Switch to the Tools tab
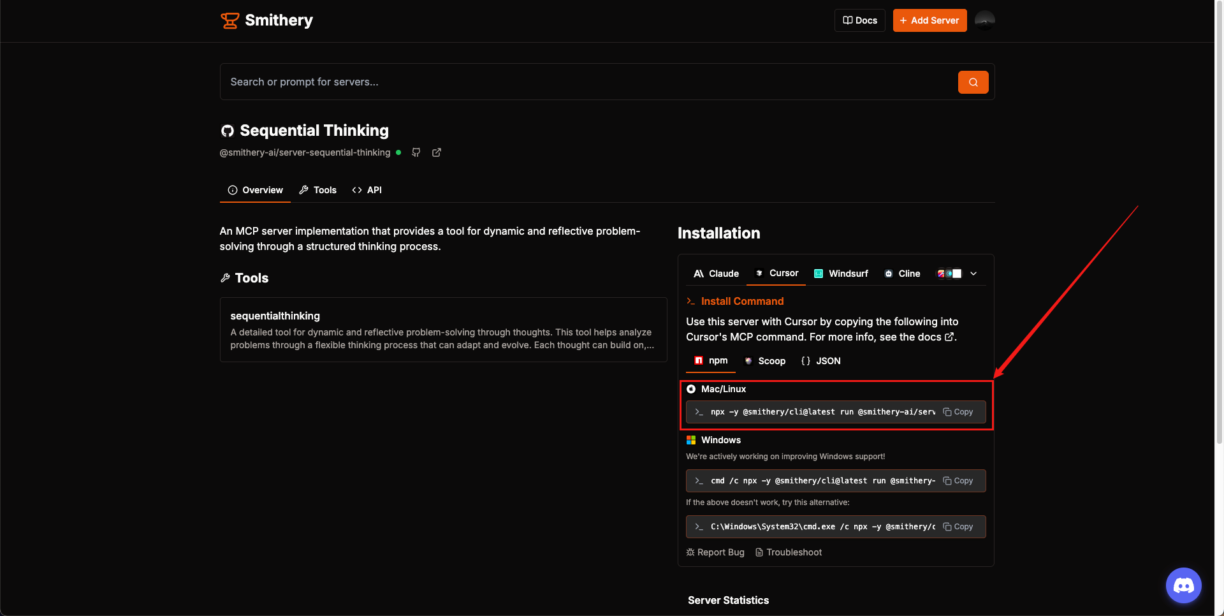The image size is (1224, 616). 317,190
